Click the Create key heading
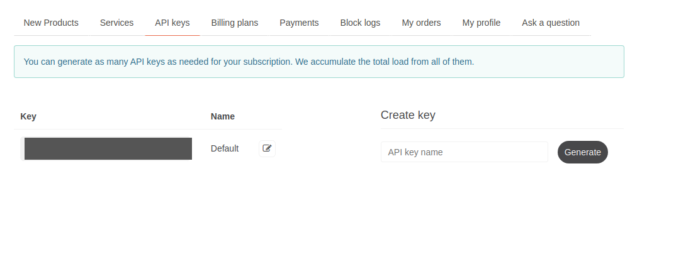The width and height of the screenshot is (676, 271). tap(408, 115)
